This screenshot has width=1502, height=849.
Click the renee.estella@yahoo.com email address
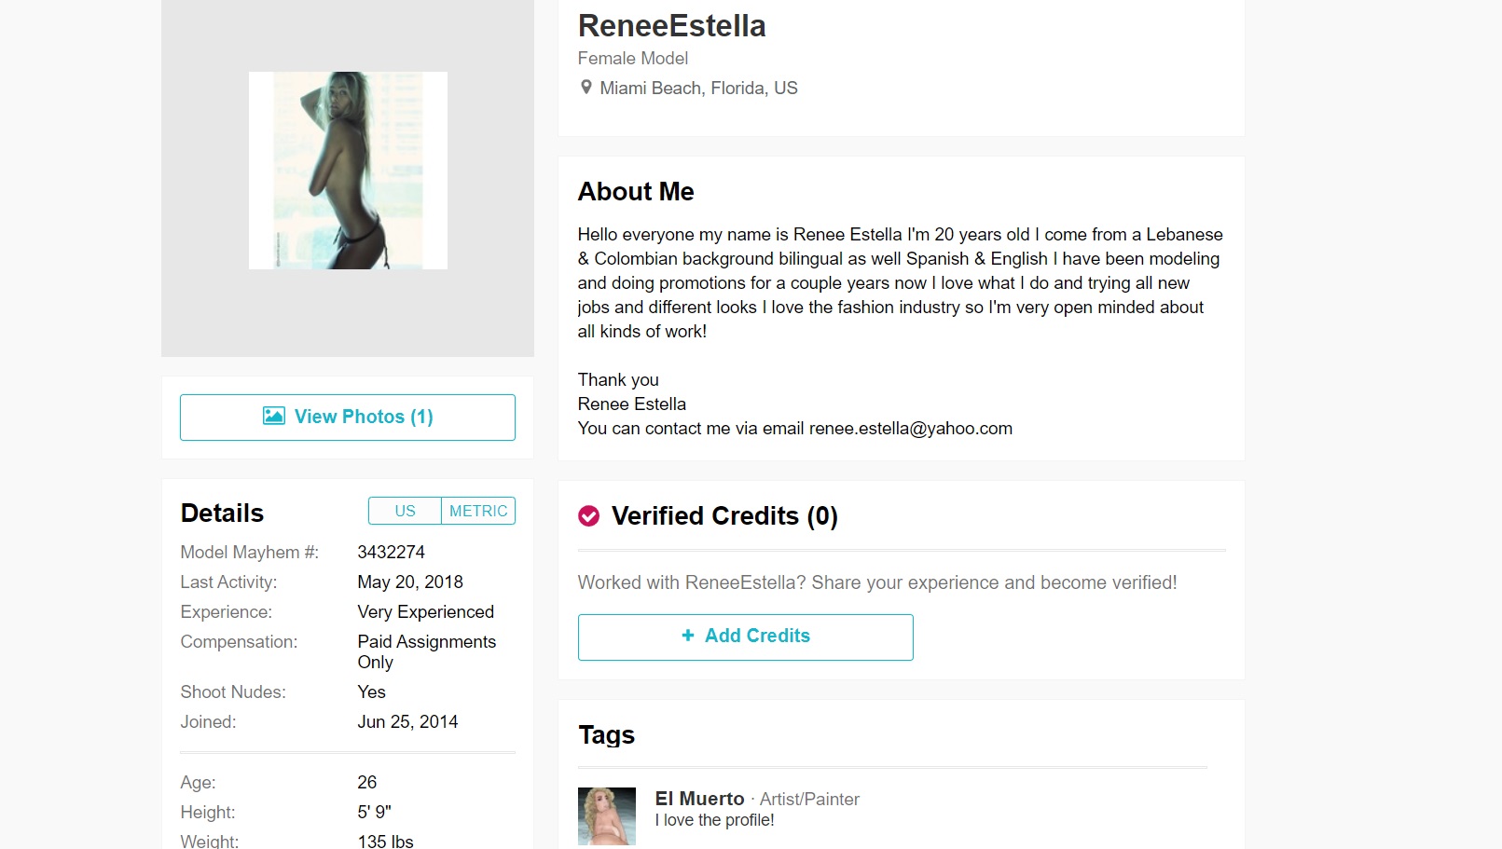tap(910, 429)
